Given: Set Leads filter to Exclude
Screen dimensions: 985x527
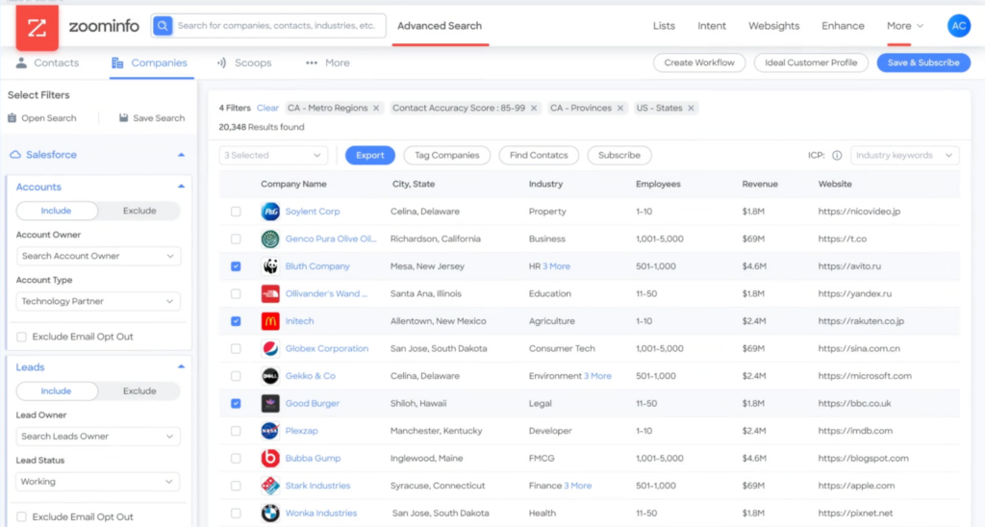Looking at the screenshot, I should (139, 391).
